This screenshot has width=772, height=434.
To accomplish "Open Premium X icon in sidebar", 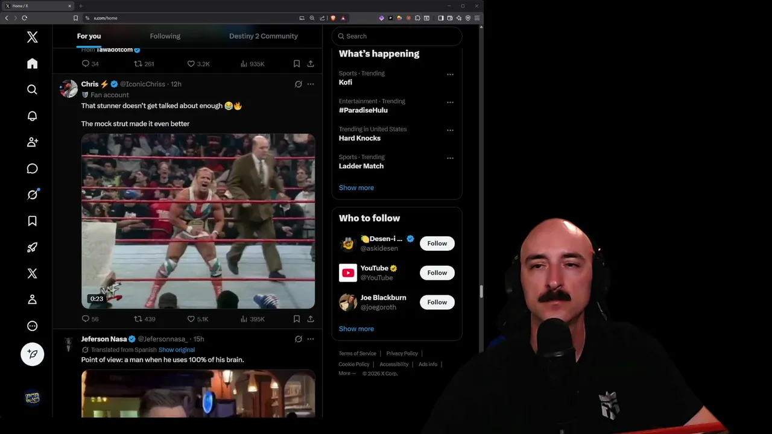I will [33, 274].
